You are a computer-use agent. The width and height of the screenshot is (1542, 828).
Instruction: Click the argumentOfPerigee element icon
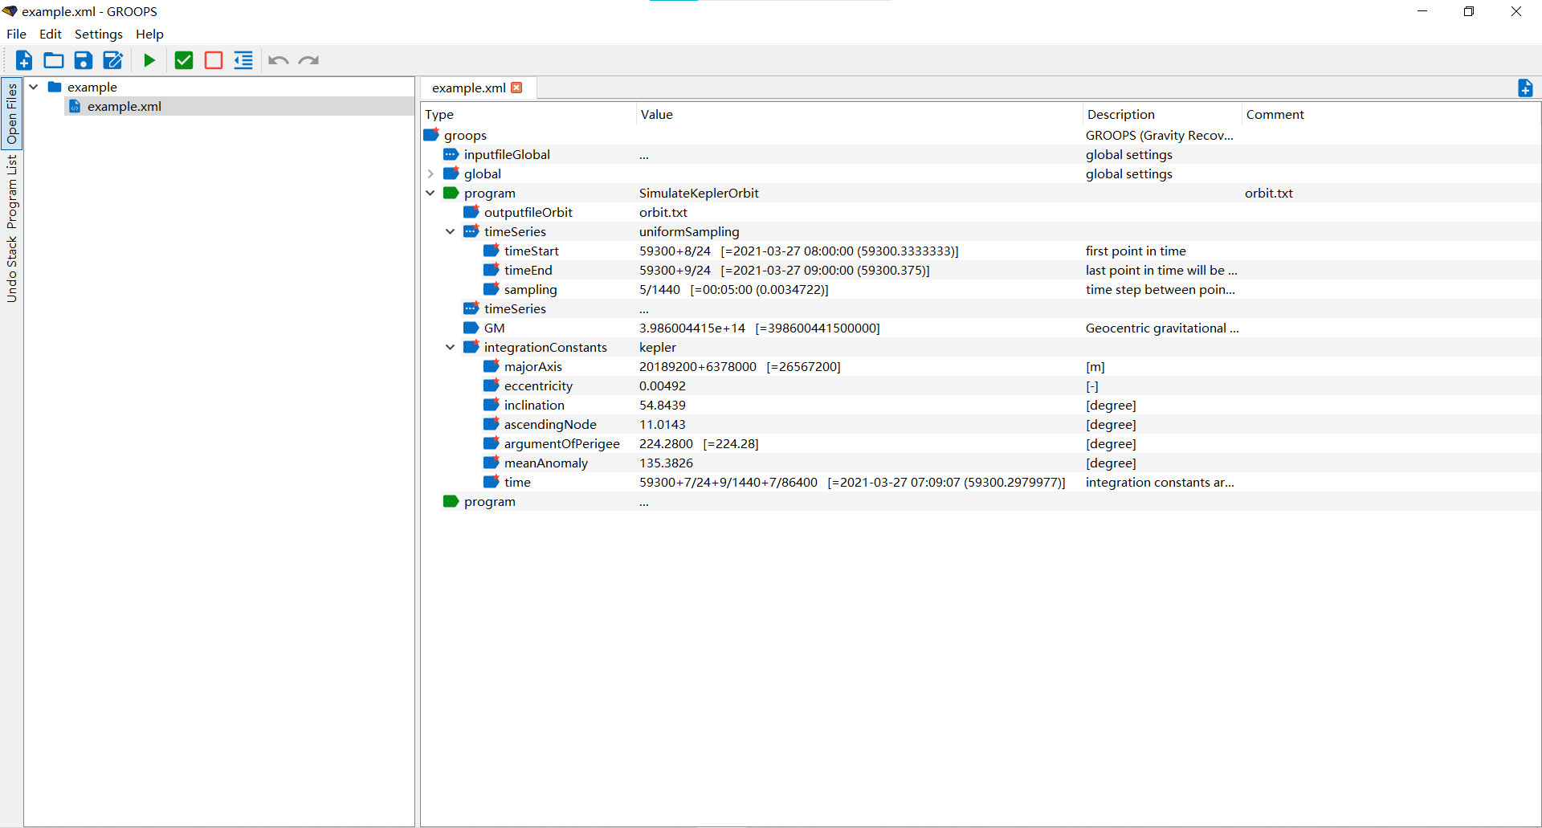(x=492, y=443)
